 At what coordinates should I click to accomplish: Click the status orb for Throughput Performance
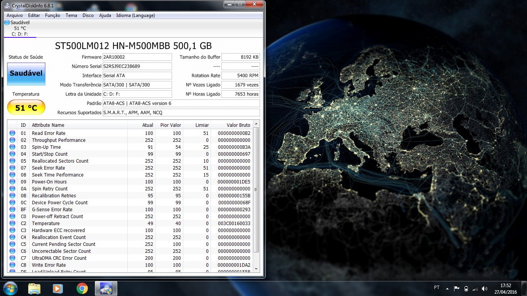12,140
